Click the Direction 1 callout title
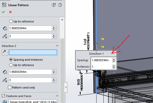 pos(97,54)
